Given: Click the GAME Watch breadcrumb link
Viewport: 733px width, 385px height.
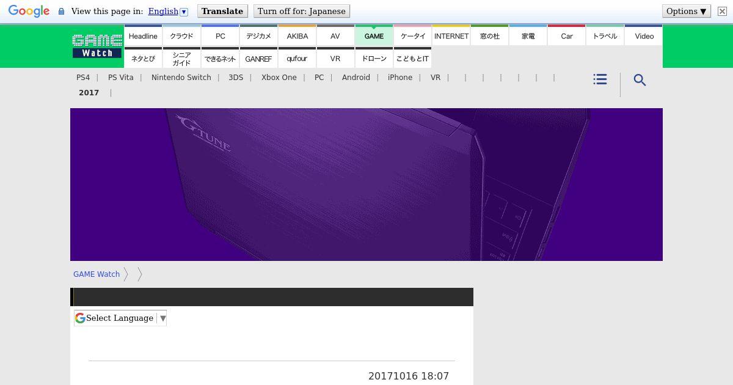Looking at the screenshot, I should pos(97,274).
